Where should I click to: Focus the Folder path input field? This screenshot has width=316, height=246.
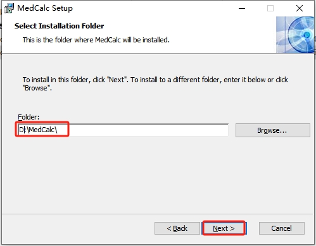pyautogui.click(x=123, y=130)
